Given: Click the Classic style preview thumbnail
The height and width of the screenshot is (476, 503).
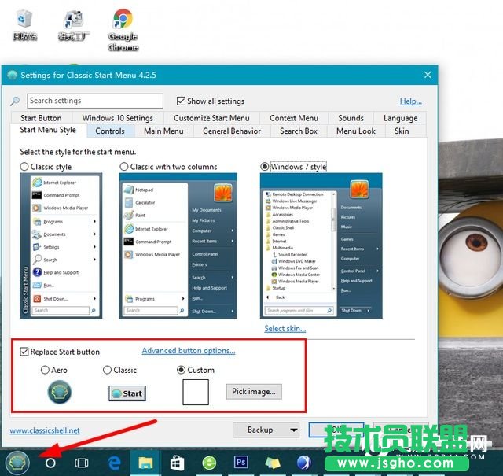Looking at the screenshot, I should (x=61, y=245).
